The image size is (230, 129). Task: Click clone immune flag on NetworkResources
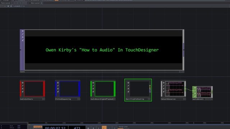[164, 86]
